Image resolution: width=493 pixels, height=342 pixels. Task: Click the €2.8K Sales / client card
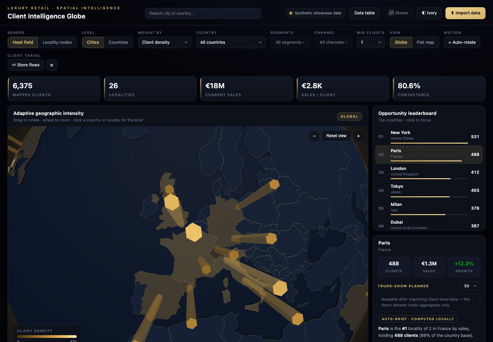[343, 89]
